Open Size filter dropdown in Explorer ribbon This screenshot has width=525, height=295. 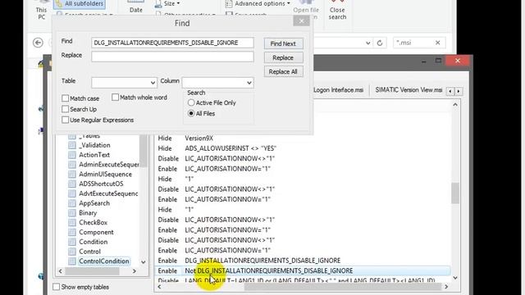(167, 3)
